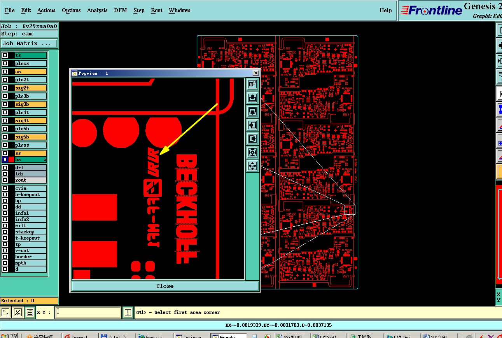Select the sig3b layer name
The image size is (502, 338).
pyautogui.click(x=31, y=104)
